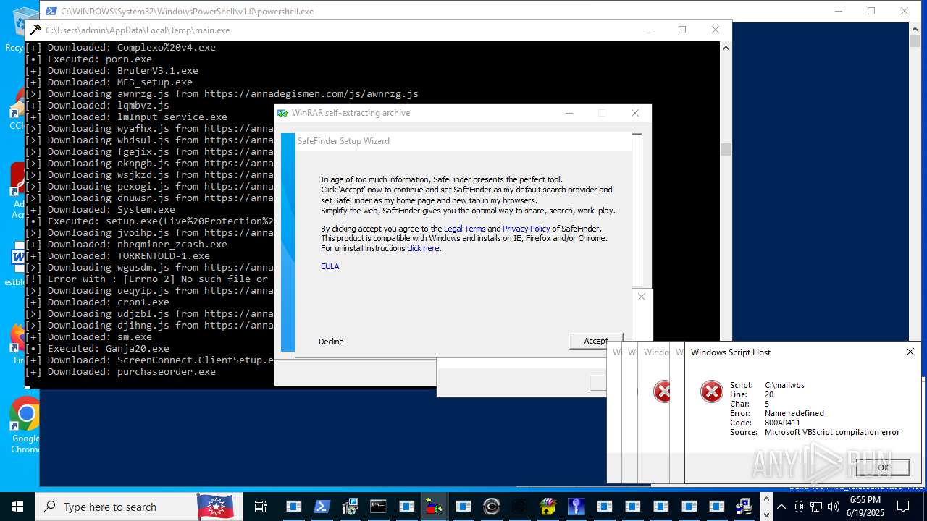Maximize the PowerShell window
The height and width of the screenshot is (521, 927).
point(871,11)
